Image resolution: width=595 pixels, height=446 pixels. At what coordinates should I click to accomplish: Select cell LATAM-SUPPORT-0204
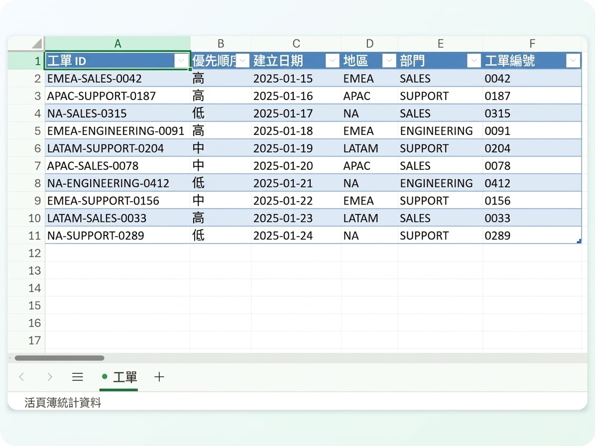pos(118,148)
